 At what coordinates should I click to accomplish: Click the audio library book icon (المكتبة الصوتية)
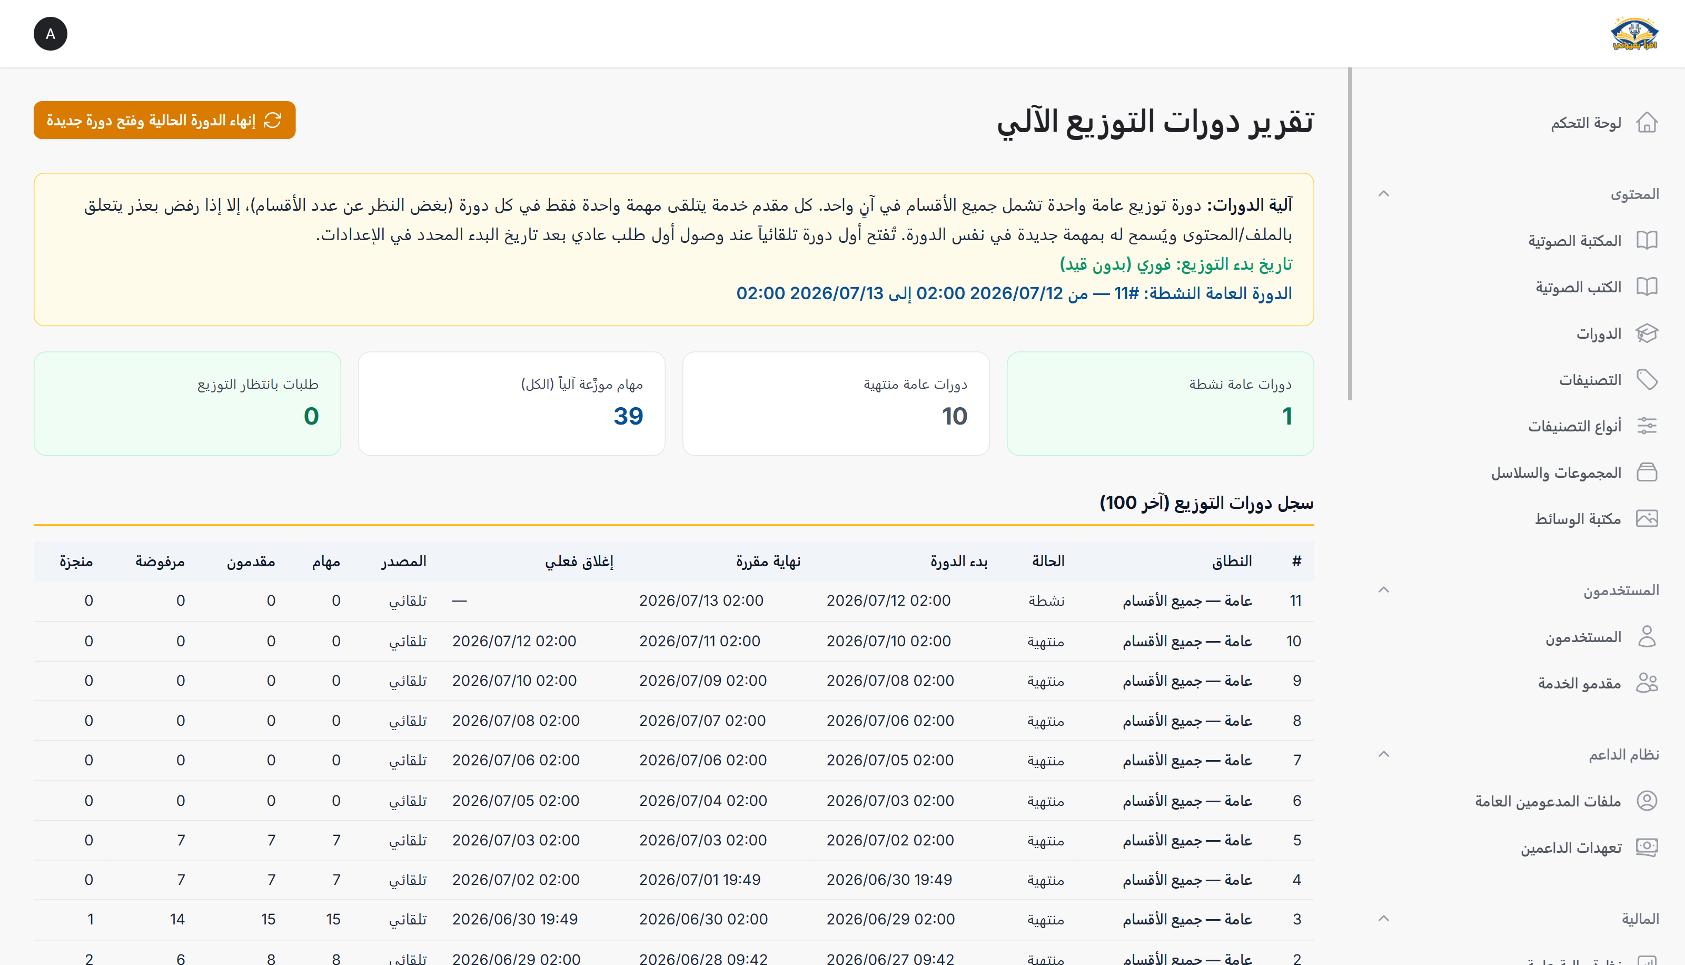[1647, 240]
